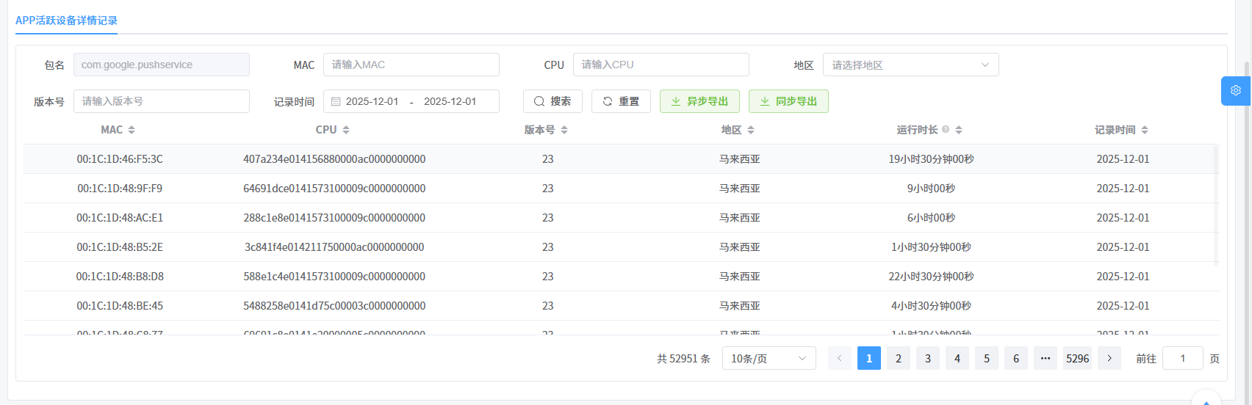Image resolution: width=1252 pixels, height=405 pixels.
Task: Go to page 6
Action: coord(1016,358)
